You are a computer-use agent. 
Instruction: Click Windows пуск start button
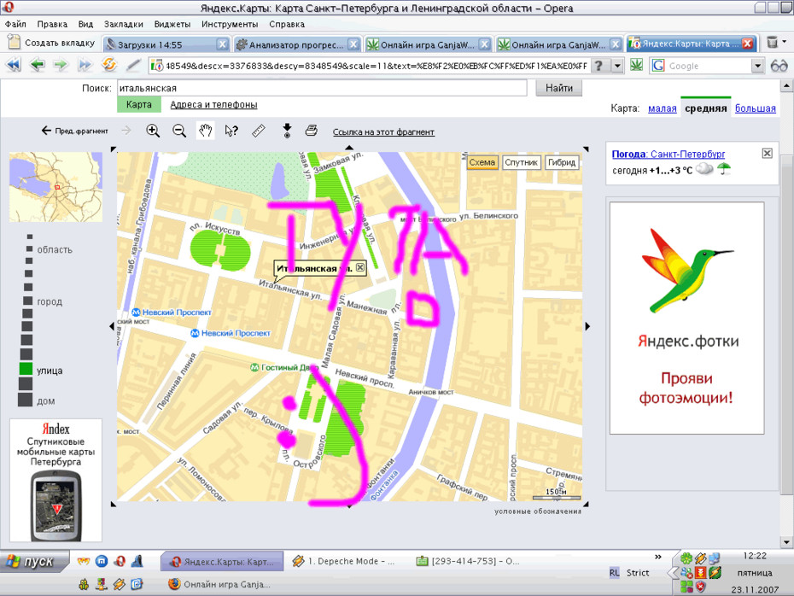(x=34, y=561)
